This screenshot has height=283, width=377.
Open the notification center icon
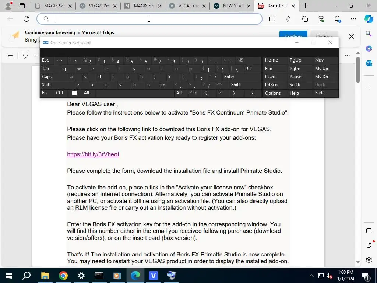tap(365, 276)
